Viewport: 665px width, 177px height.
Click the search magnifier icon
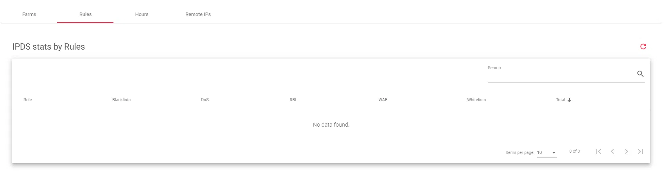640,74
